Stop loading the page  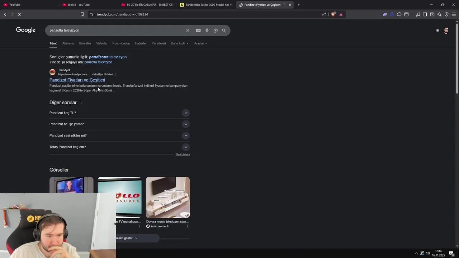pos(19,14)
